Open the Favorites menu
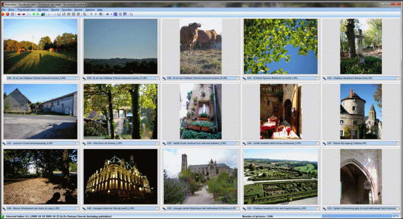The width and height of the screenshot is (403, 219). 67,10
